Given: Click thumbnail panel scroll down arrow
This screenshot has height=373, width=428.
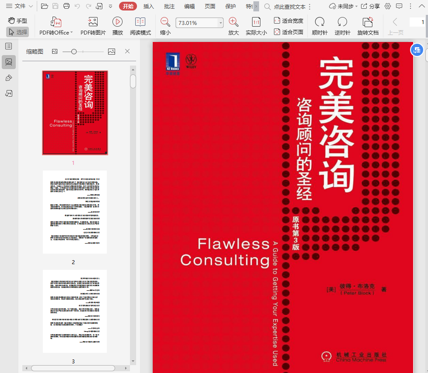Looking at the screenshot, I should click(x=133, y=361).
